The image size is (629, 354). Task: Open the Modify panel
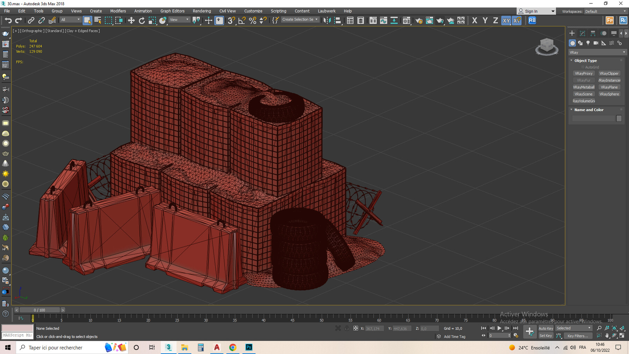[582, 33]
